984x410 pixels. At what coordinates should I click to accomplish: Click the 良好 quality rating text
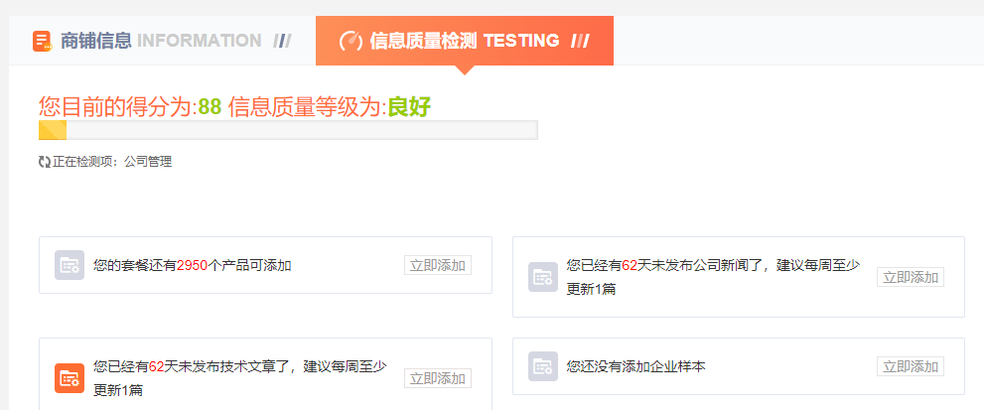[409, 107]
